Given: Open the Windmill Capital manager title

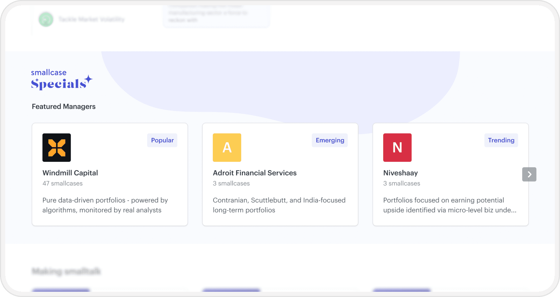Looking at the screenshot, I should click(x=70, y=173).
